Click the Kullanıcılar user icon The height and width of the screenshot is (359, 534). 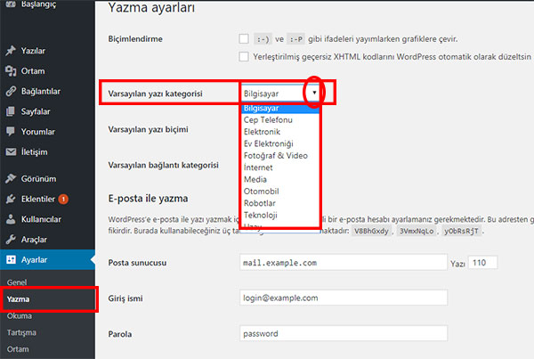coord(11,219)
